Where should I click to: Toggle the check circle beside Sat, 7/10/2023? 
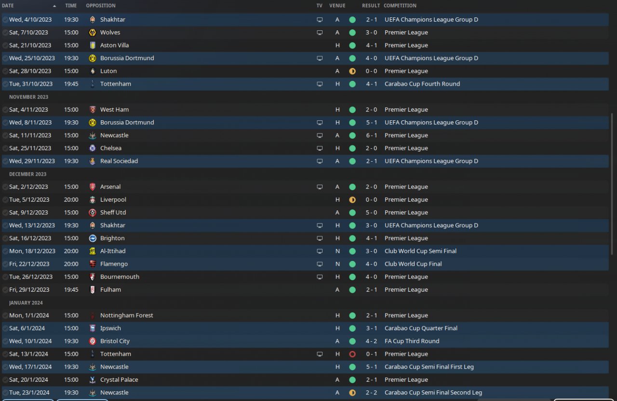pos(5,33)
